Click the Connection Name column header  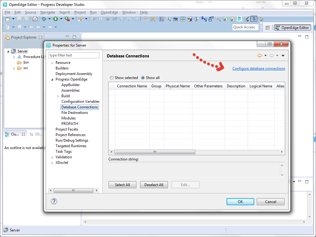click(x=132, y=86)
